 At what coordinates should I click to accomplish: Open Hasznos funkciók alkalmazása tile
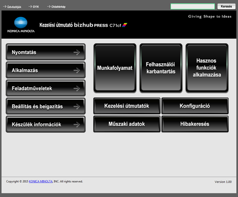coord(207,68)
